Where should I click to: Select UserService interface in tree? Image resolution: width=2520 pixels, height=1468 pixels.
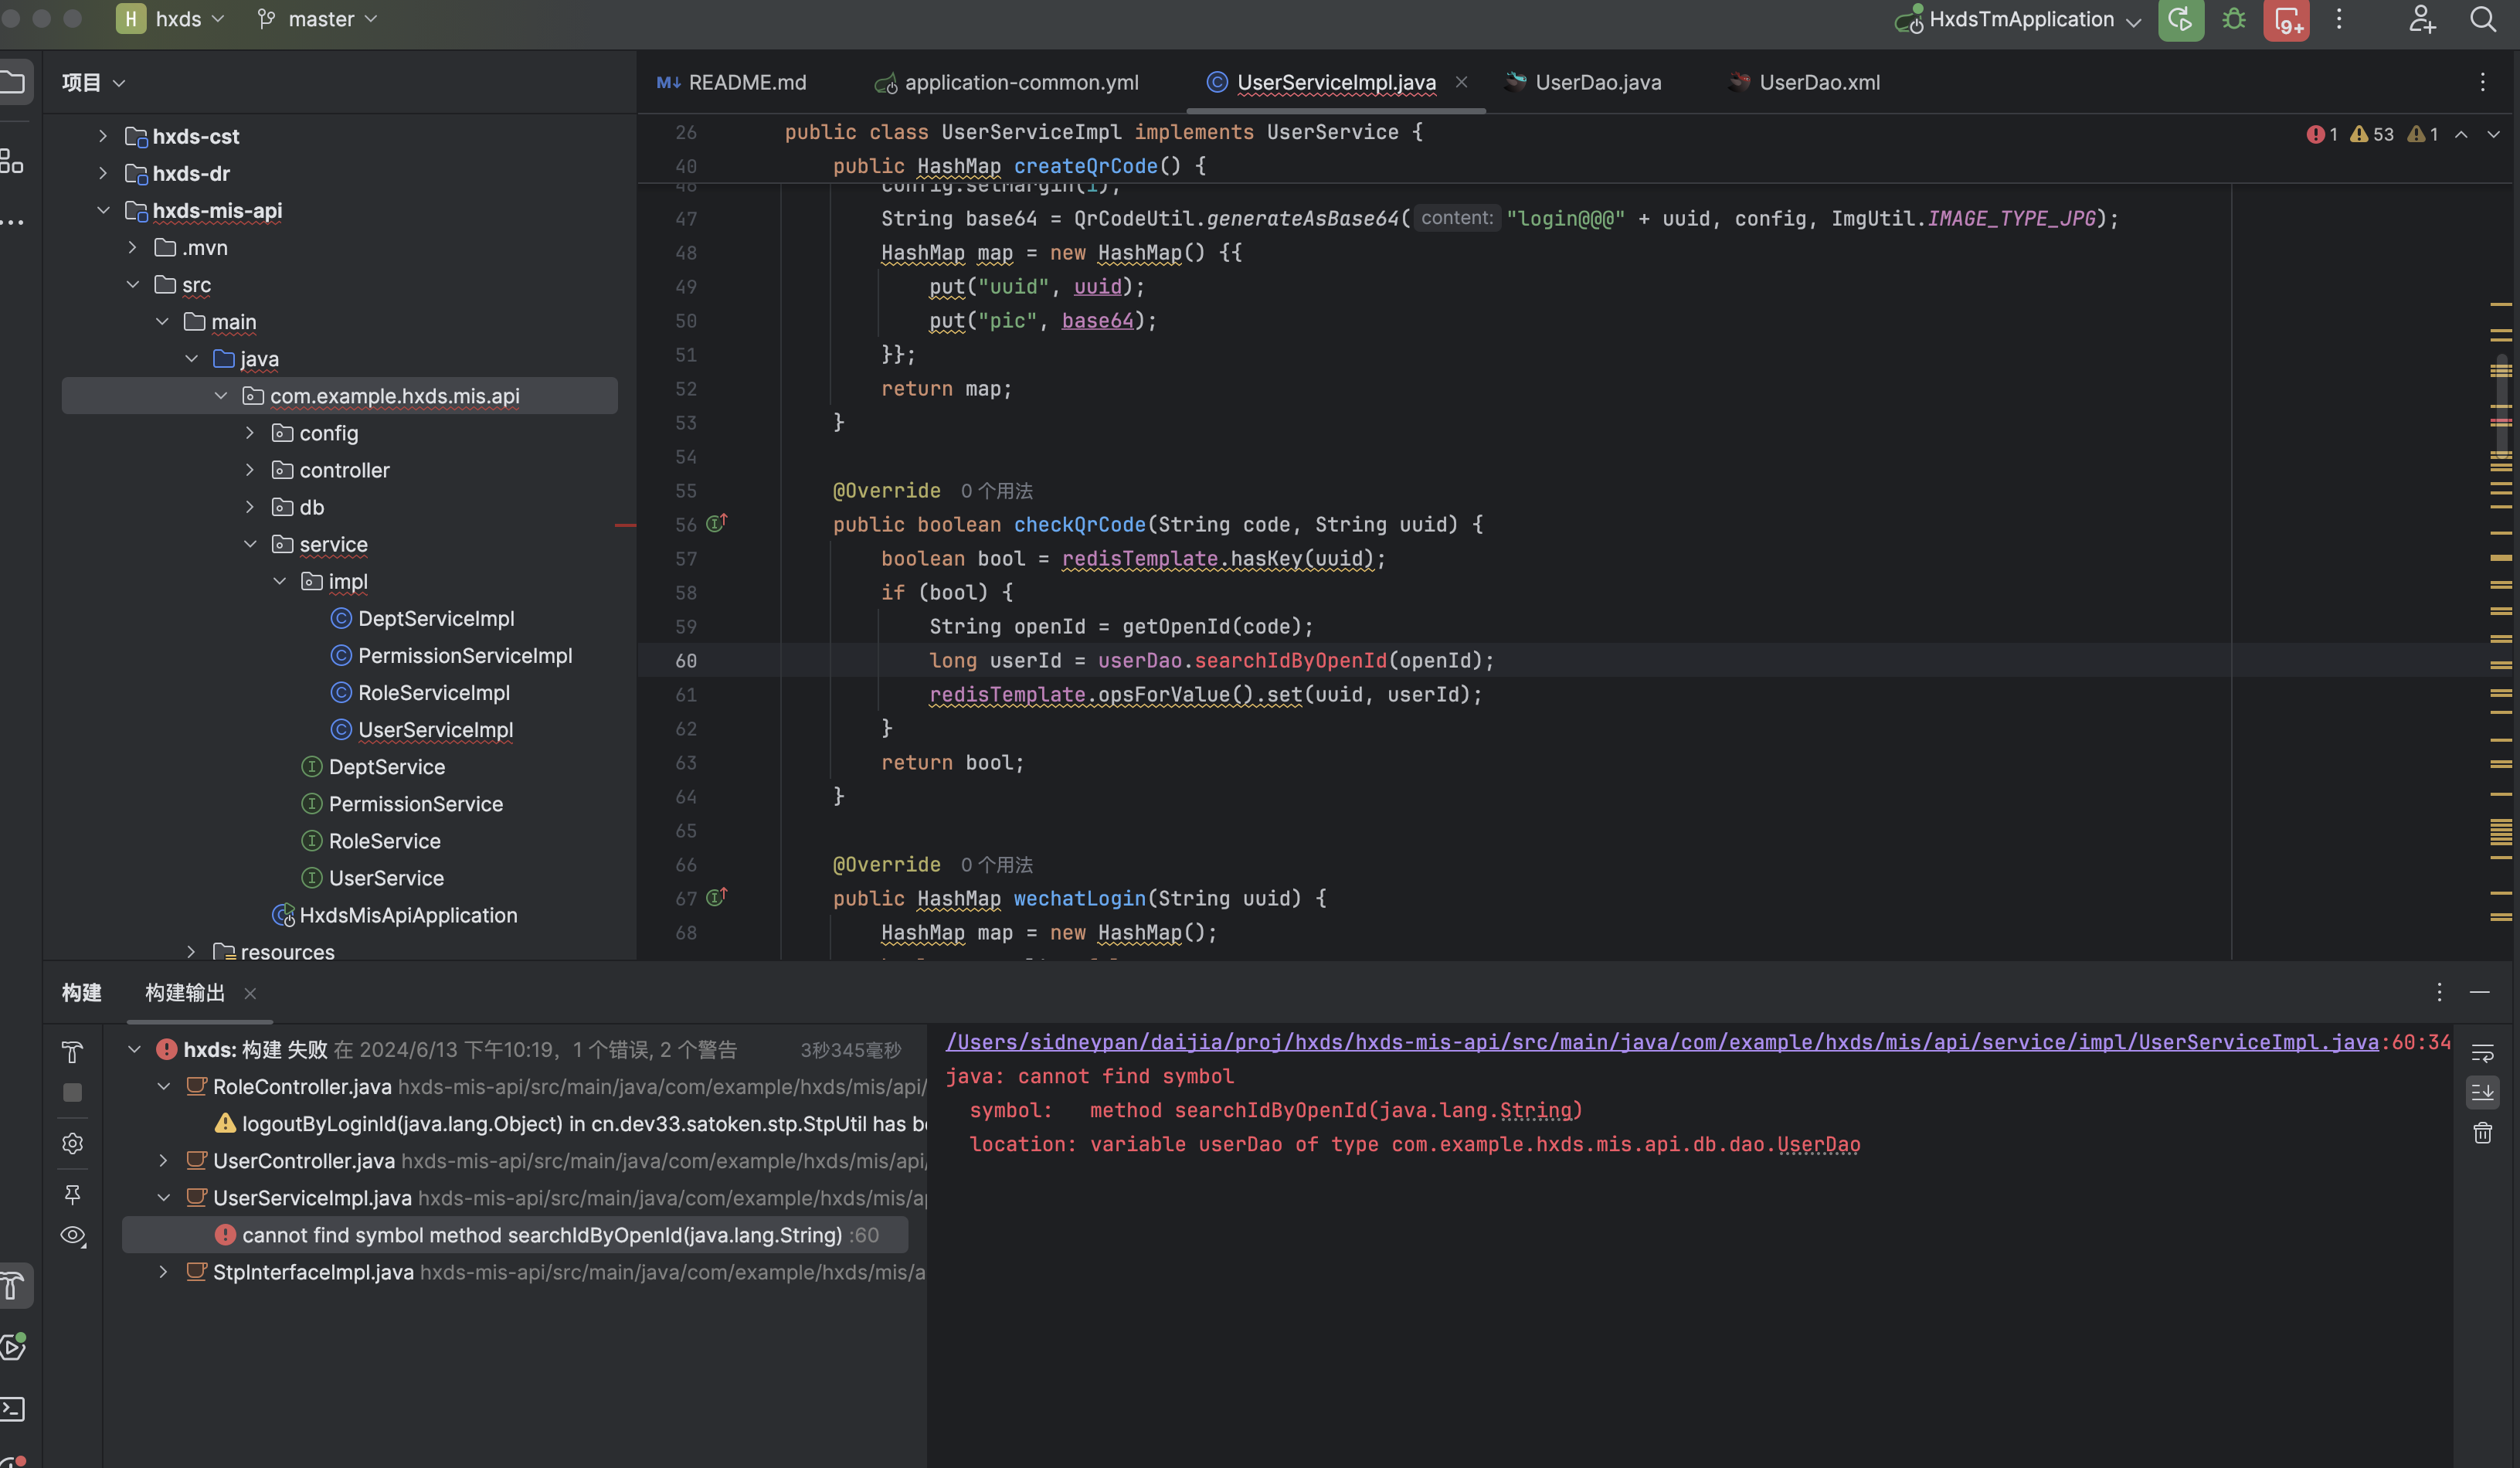(385, 878)
